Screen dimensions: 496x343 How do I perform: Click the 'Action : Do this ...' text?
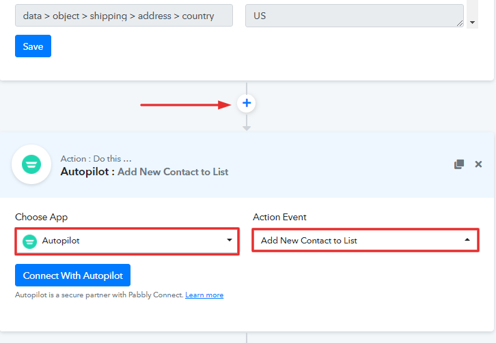click(96, 159)
